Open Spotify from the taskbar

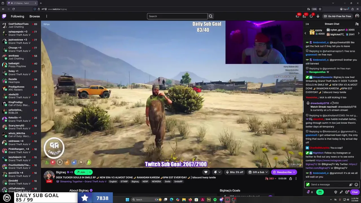[x=215, y=200]
